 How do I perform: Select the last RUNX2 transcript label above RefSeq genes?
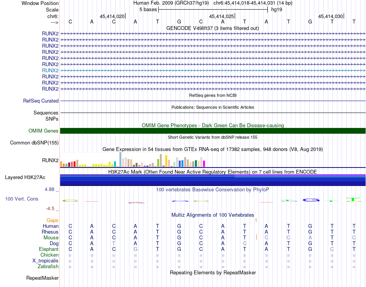point(50,89)
